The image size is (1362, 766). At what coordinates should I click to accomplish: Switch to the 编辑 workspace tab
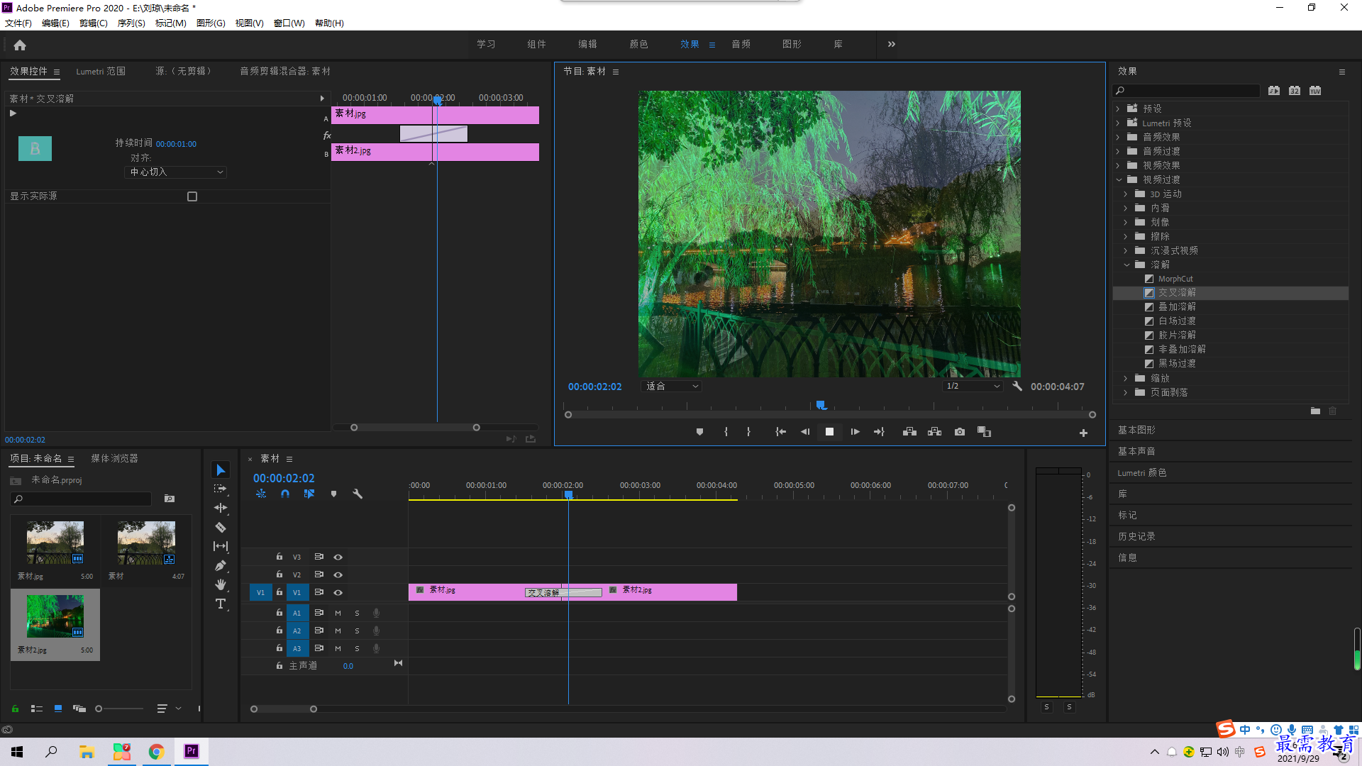587,44
